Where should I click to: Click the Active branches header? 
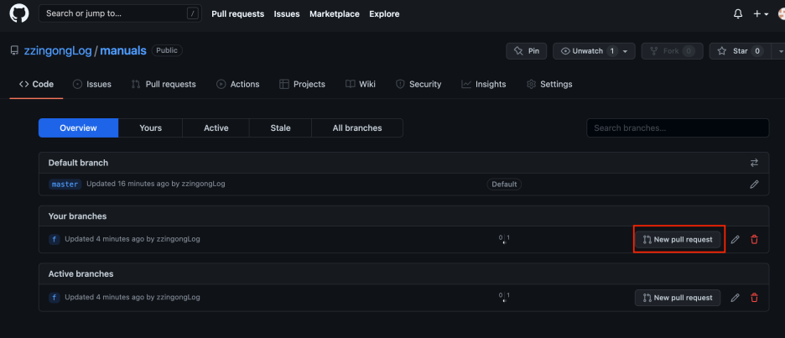tap(81, 274)
